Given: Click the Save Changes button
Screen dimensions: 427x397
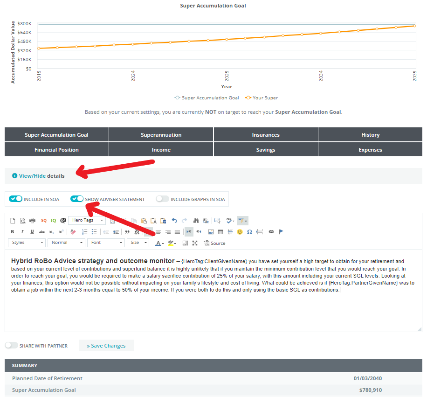Looking at the screenshot, I should (106, 346).
